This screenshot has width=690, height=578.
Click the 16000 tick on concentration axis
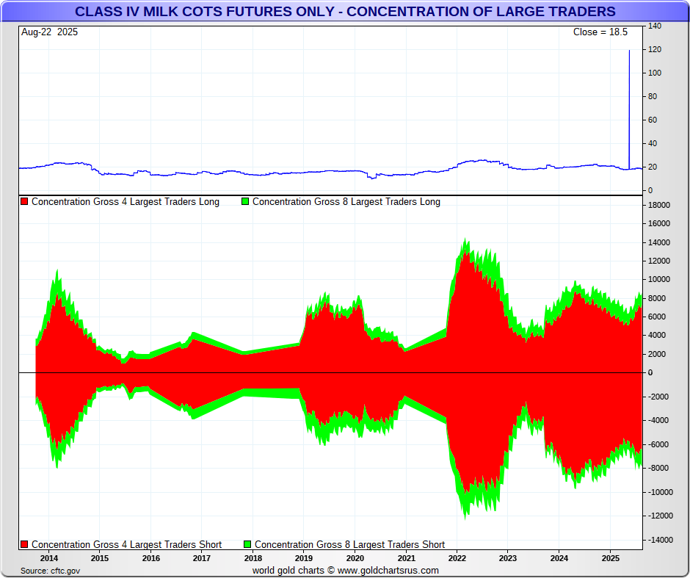(659, 223)
